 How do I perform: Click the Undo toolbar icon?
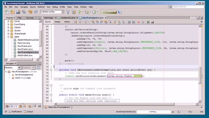pyautogui.click(x=30, y=12)
